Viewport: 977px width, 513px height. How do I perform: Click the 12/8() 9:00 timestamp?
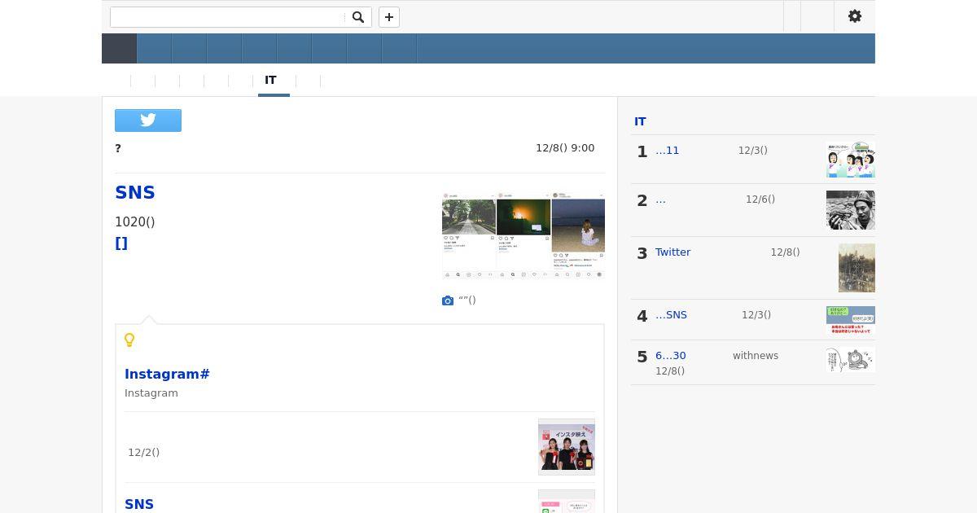click(x=565, y=148)
